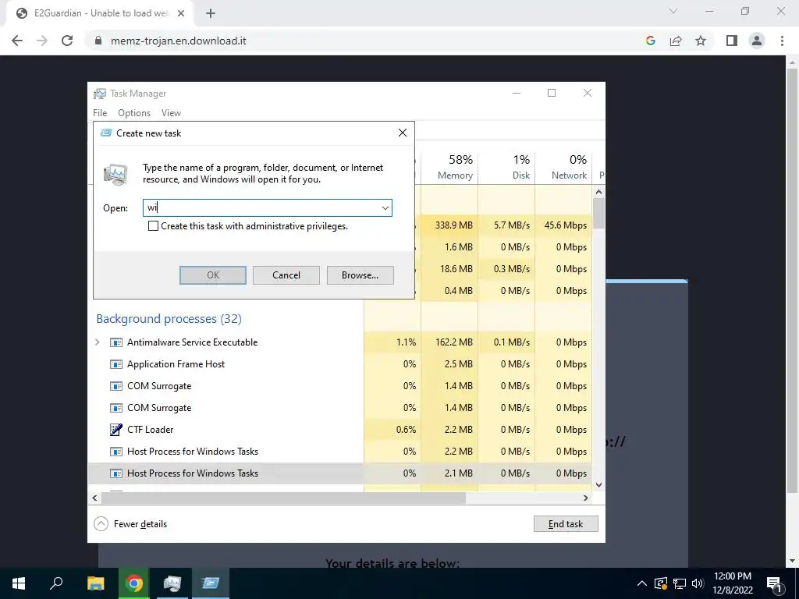Click the Chrome back arrow
Screen dimensions: 799x599
tap(17, 41)
